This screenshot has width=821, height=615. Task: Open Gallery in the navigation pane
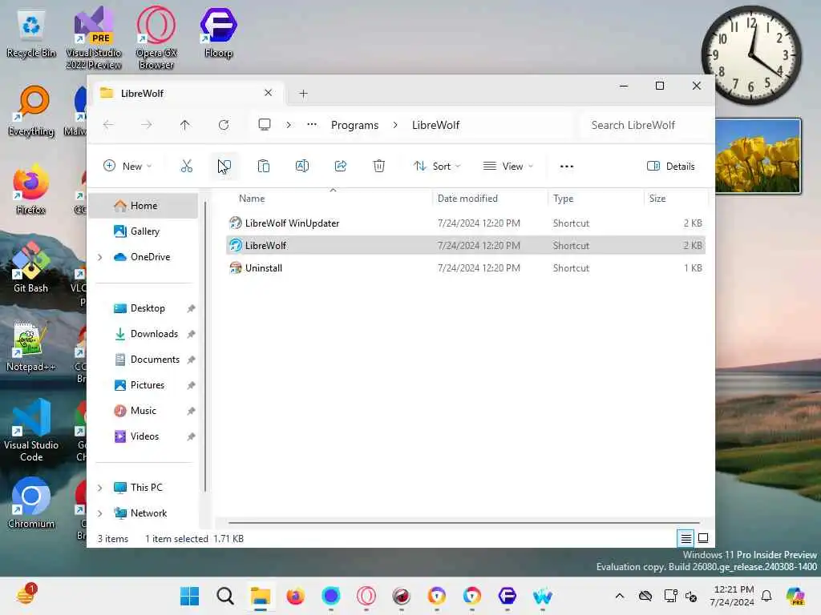click(144, 231)
